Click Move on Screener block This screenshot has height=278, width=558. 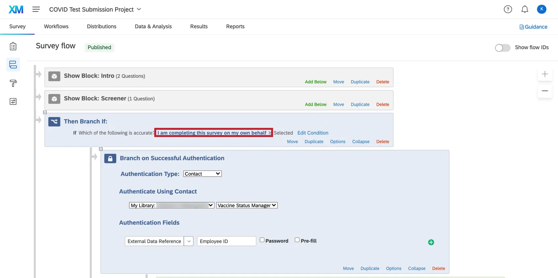click(x=339, y=105)
